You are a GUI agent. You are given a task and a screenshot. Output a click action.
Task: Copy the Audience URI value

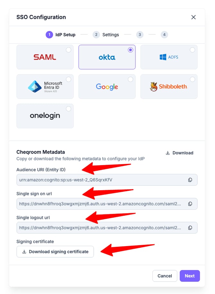pos(190,180)
